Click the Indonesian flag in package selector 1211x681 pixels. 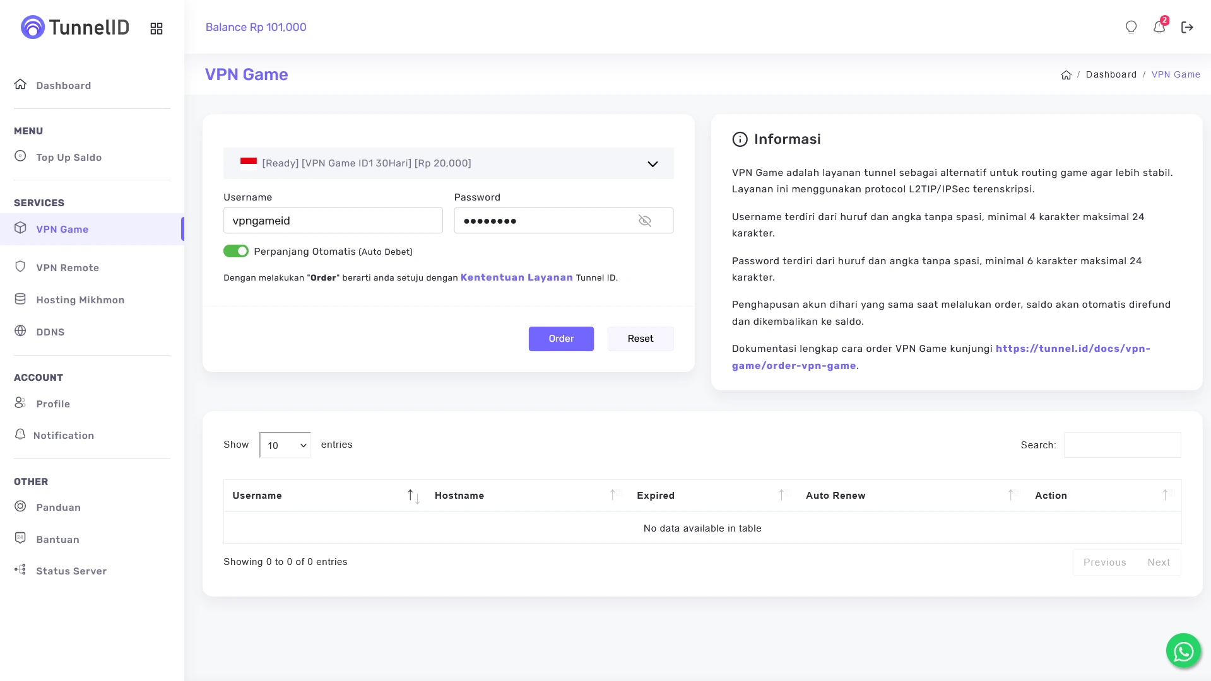tap(249, 163)
